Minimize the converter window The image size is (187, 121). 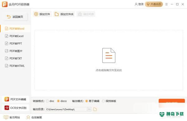point(172,4)
